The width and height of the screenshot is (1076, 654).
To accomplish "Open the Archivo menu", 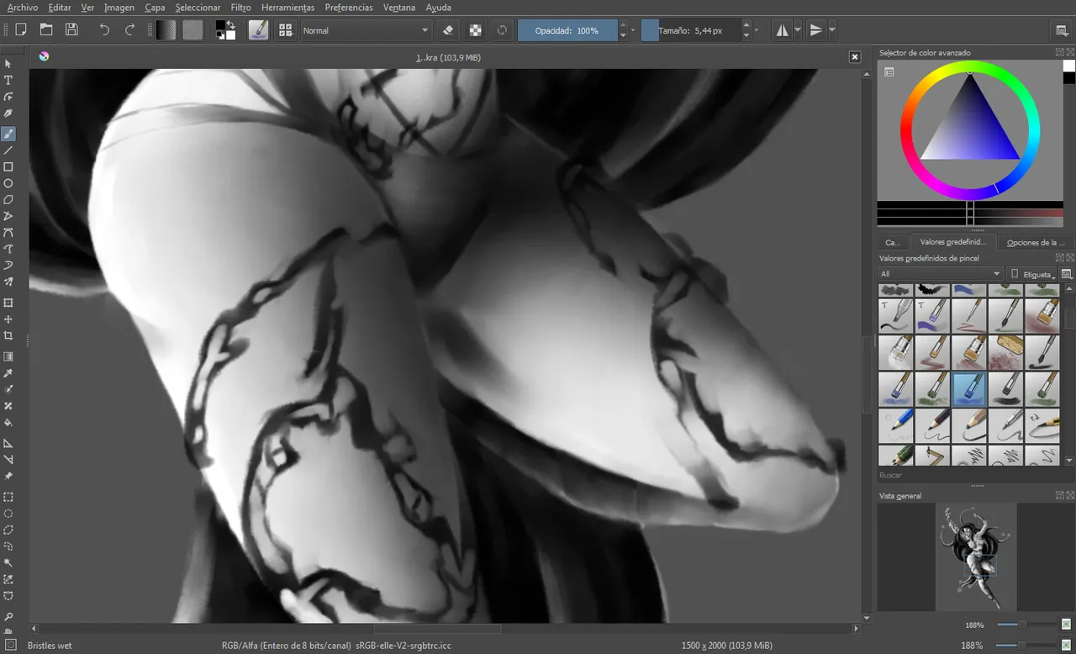I will (x=22, y=7).
